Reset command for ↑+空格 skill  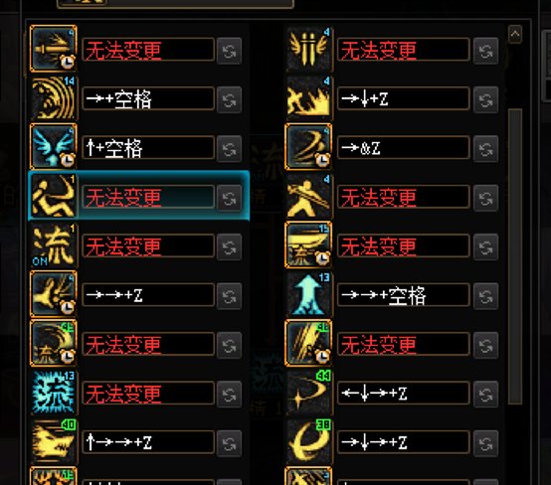coord(229,149)
